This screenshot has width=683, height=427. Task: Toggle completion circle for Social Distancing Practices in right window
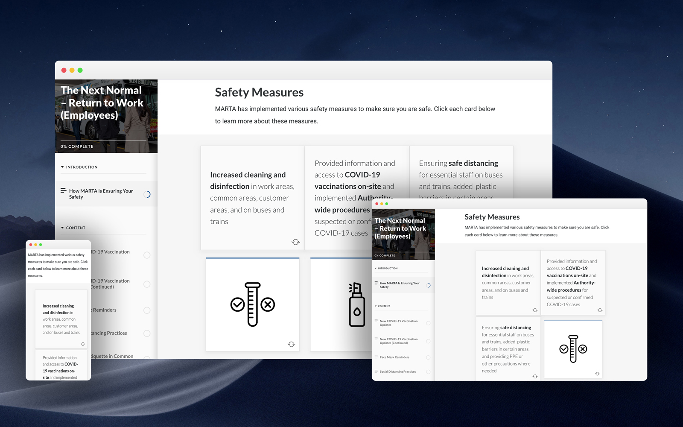point(428,372)
